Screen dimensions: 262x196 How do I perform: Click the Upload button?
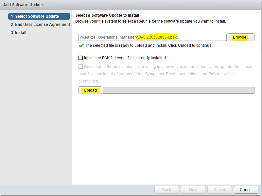point(90,90)
